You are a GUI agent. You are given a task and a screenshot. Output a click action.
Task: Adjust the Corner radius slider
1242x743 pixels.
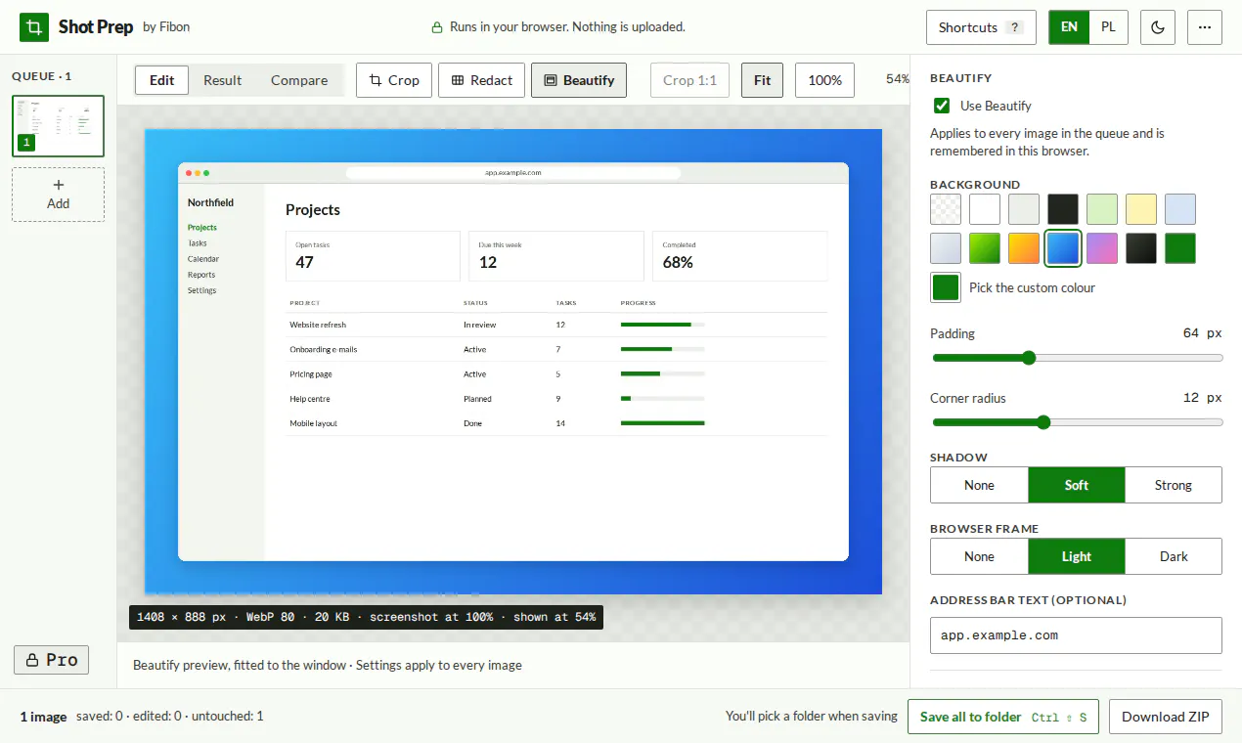coord(1077,422)
